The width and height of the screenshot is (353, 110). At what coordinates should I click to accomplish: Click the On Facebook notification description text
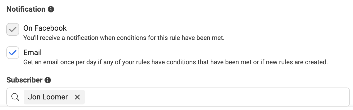(124, 38)
